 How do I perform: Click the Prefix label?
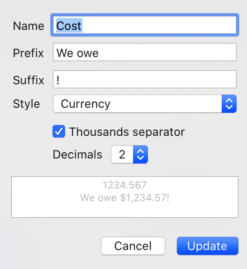point(28,53)
